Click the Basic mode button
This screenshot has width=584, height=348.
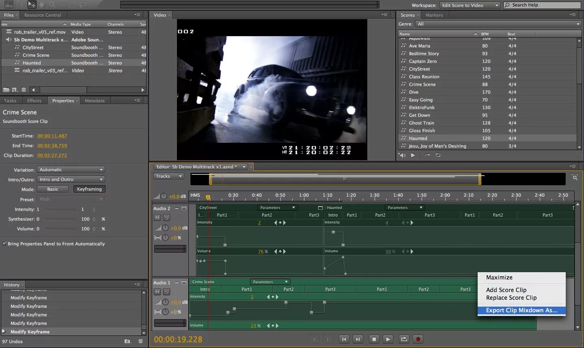(53, 189)
